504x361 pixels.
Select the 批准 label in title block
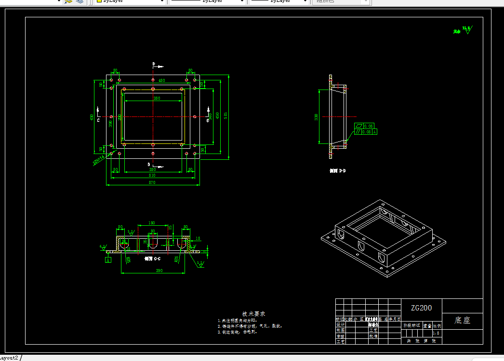(x=373, y=336)
